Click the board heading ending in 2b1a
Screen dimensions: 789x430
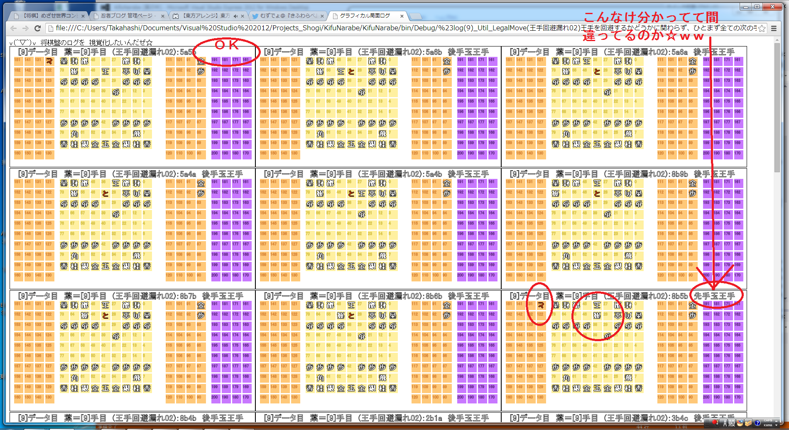(376, 418)
